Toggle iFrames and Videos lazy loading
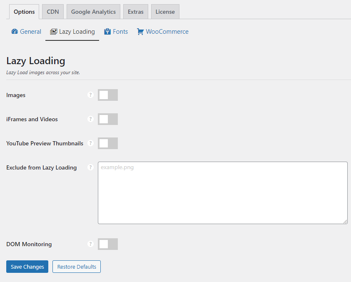This screenshot has height=282, width=351. [107, 119]
